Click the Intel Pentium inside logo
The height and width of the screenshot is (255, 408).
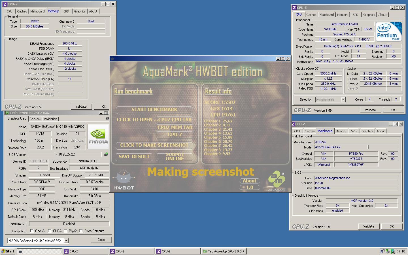(x=388, y=32)
